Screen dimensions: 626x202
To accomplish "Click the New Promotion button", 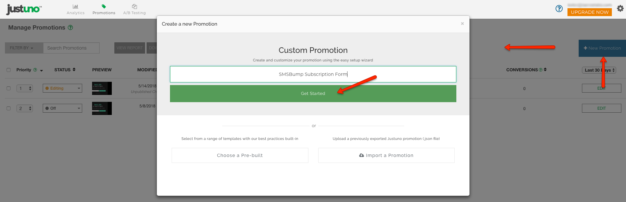I will [x=602, y=48].
